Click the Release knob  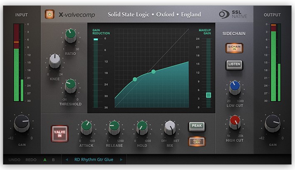[x=114, y=128]
